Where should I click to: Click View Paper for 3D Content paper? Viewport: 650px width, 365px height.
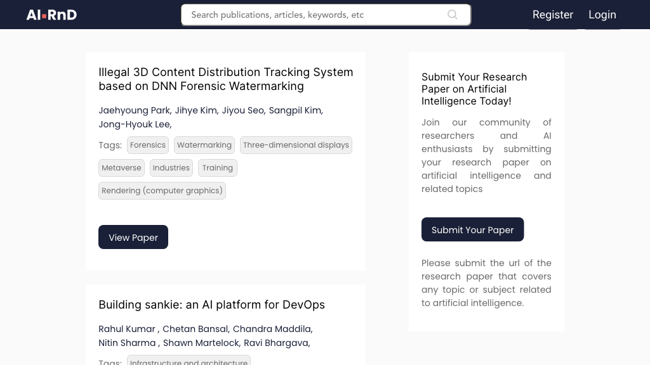[x=133, y=237]
